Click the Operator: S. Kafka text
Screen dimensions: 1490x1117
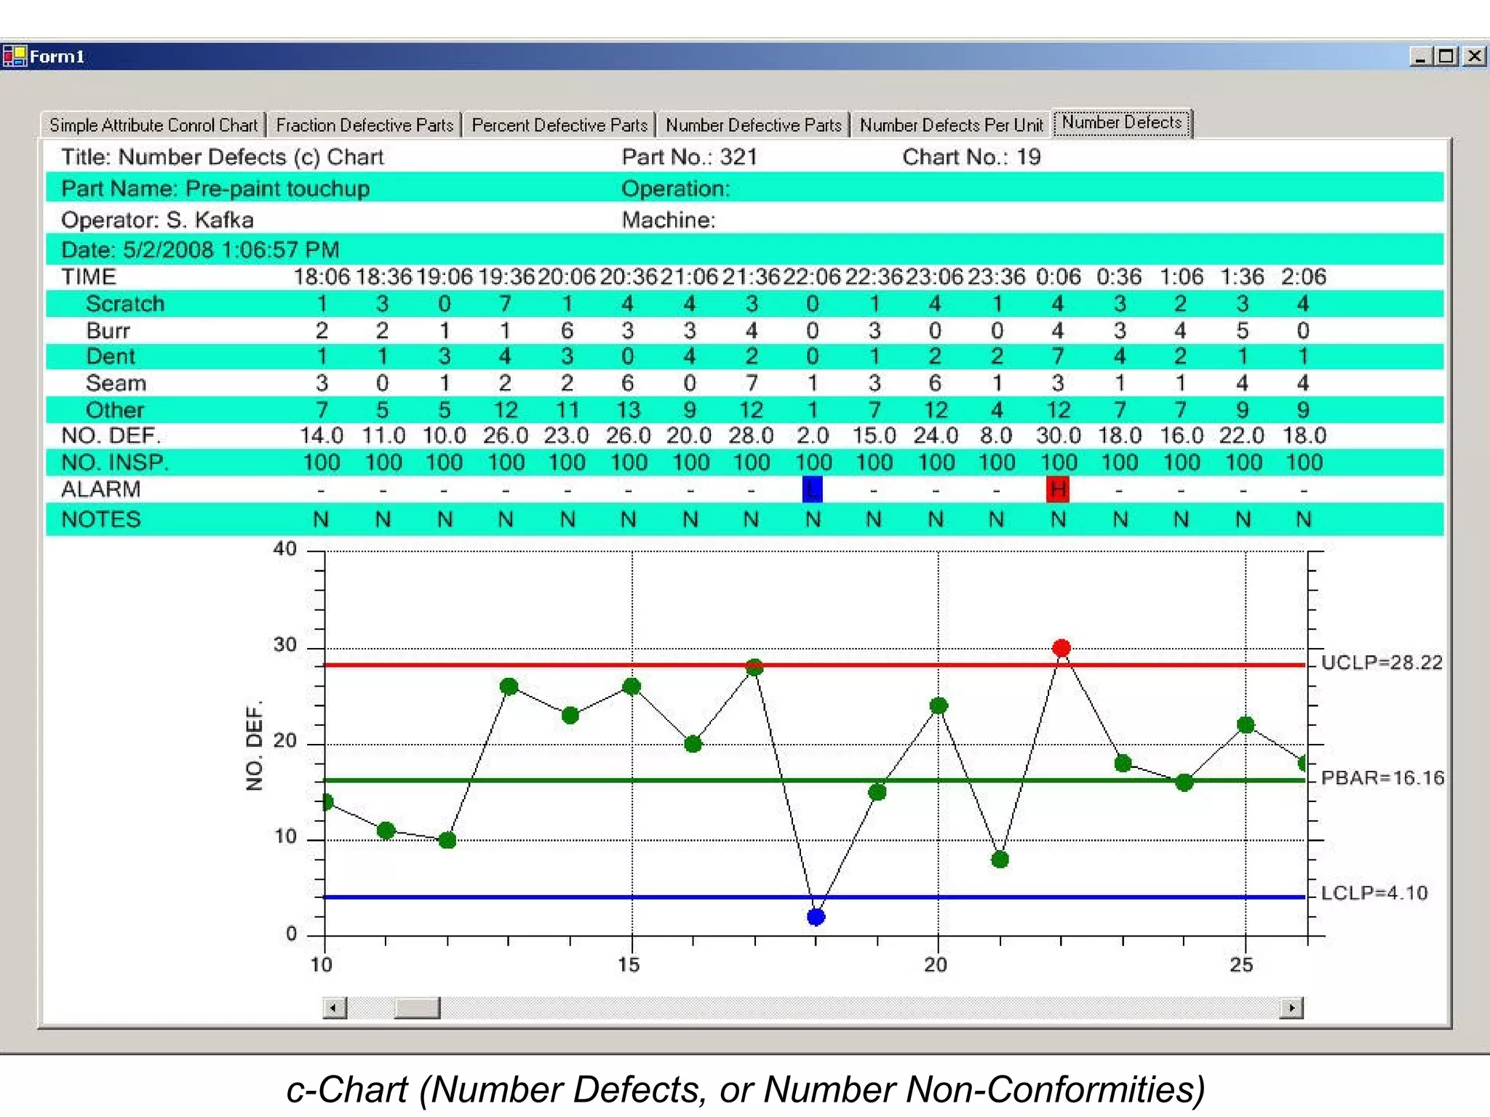[157, 220]
